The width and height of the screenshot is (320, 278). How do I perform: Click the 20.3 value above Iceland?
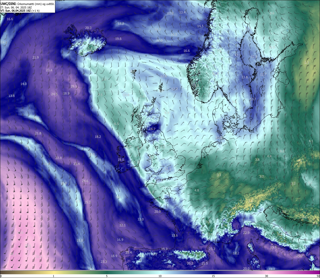(88, 28)
